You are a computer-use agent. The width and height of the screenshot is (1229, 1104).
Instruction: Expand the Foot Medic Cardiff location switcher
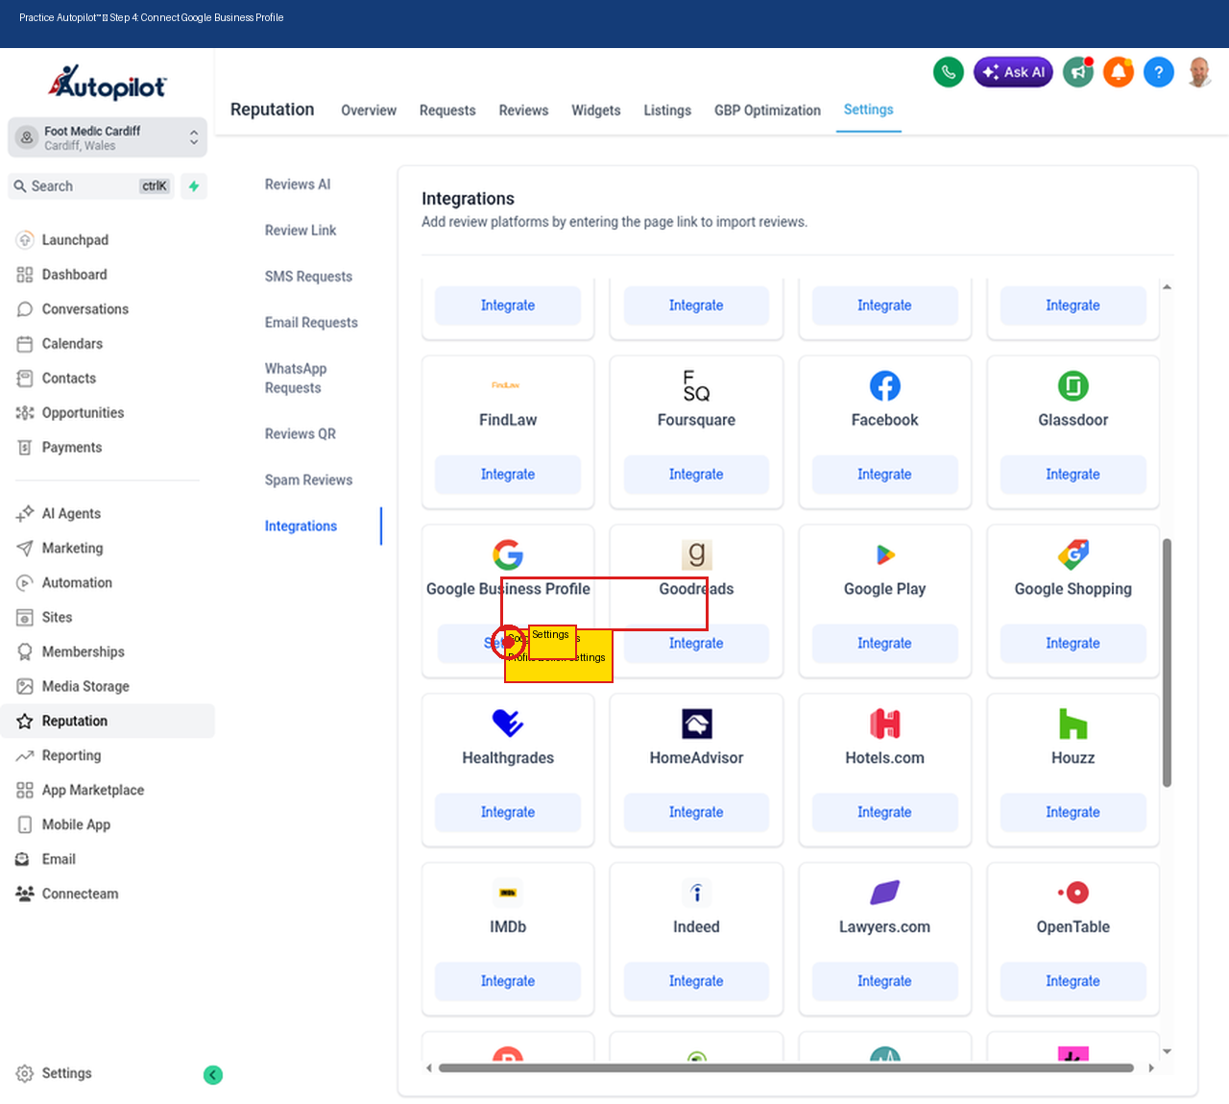pyautogui.click(x=108, y=137)
